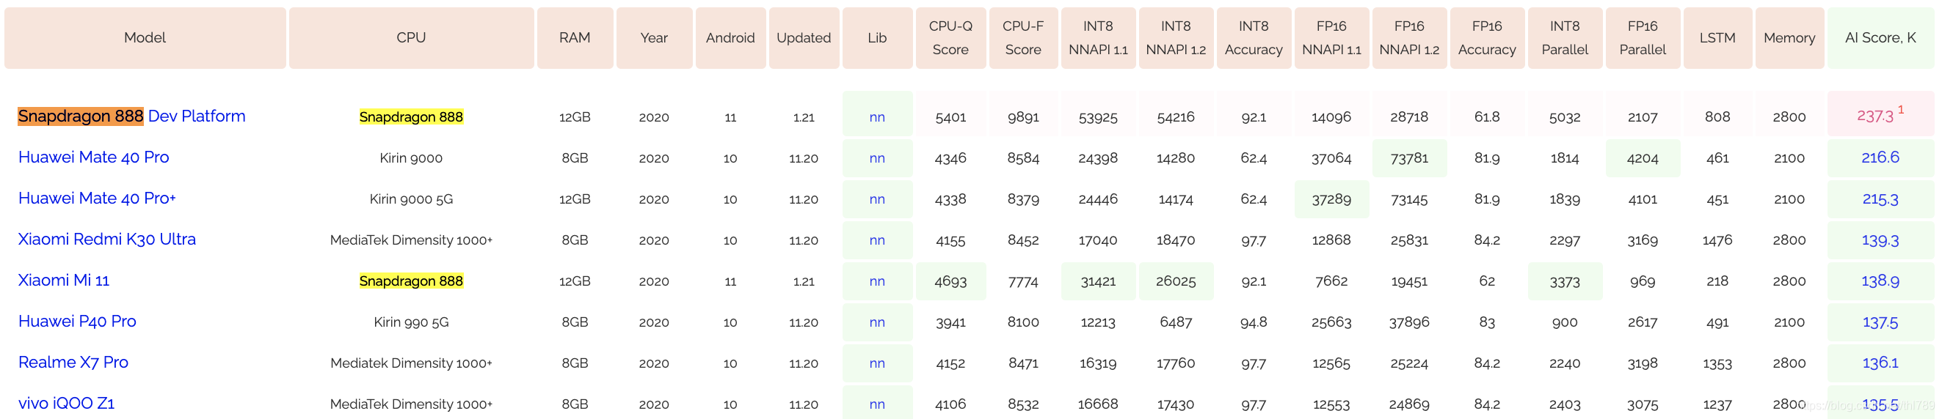Viewport: 1942px width, 419px height.
Task: Sort by AI Score, K header
Action: [1880, 37]
